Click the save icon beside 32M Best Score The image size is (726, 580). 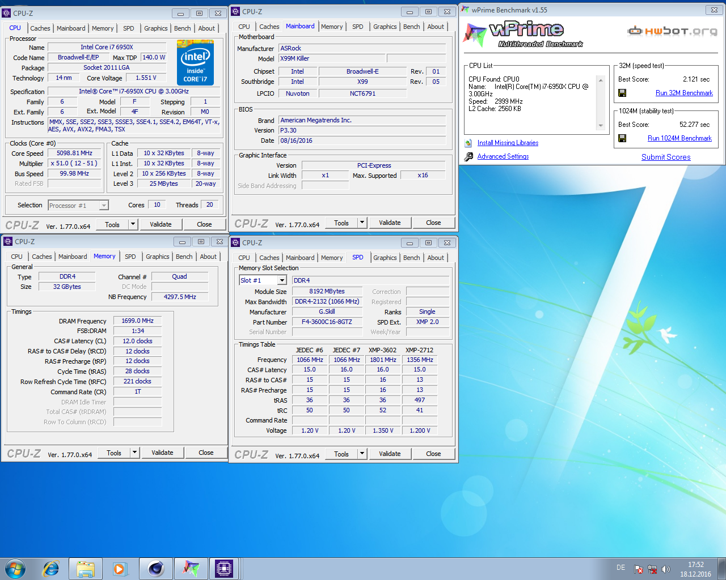pyautogui.click(x=622, y=93)
